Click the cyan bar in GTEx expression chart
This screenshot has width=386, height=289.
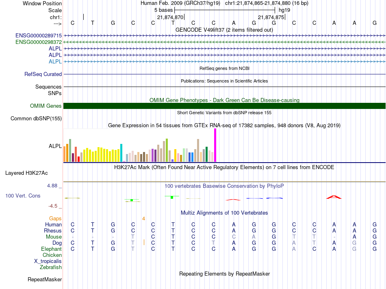coord(121,152)
